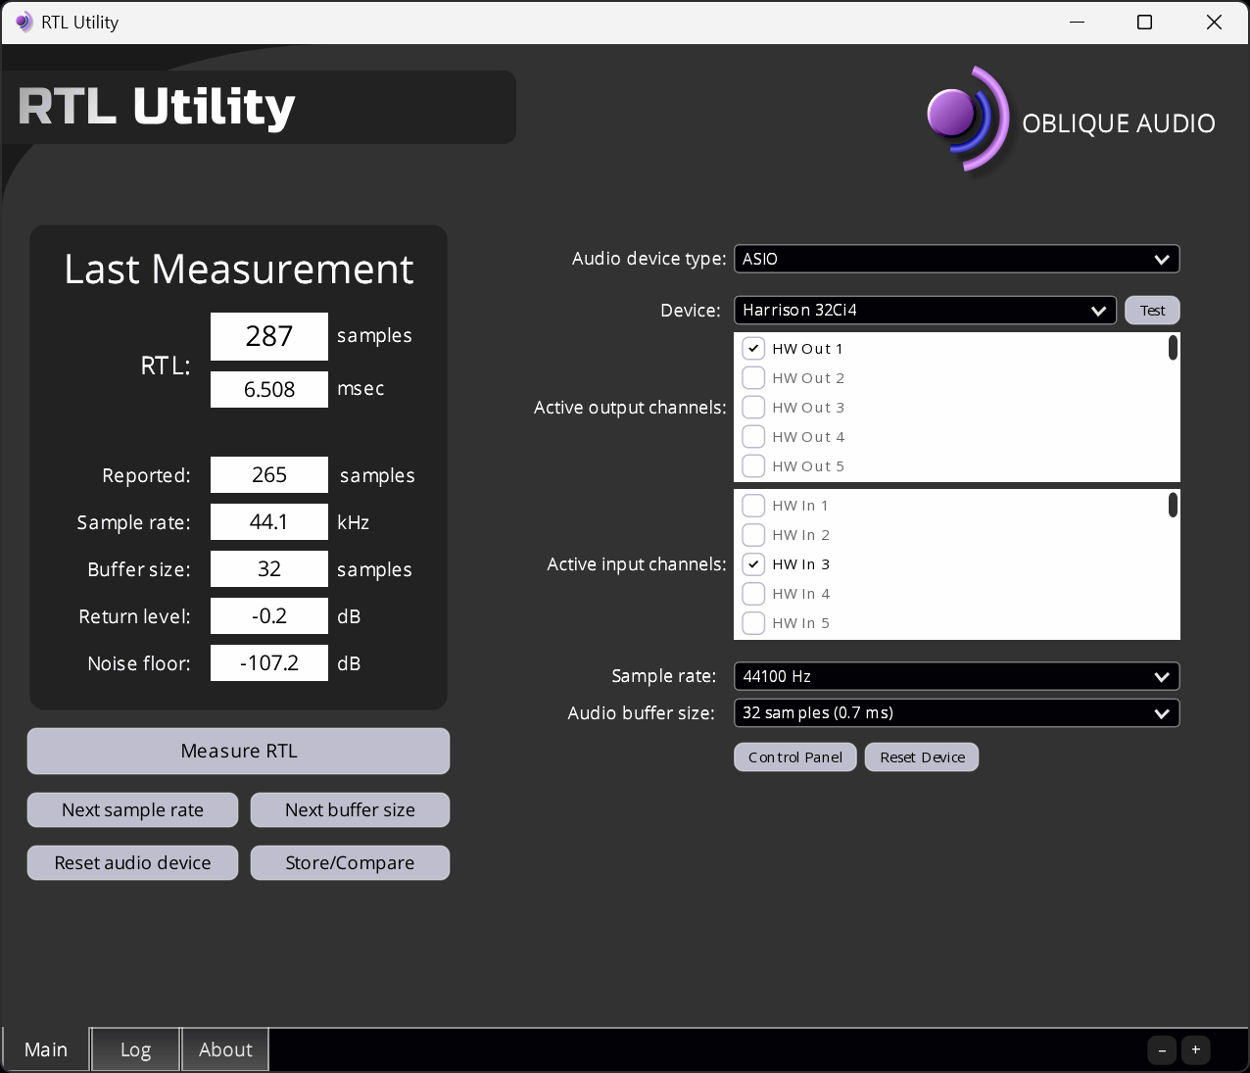
Task: Enable the HW Out 5 checkbox
Action: click(753, 465)
